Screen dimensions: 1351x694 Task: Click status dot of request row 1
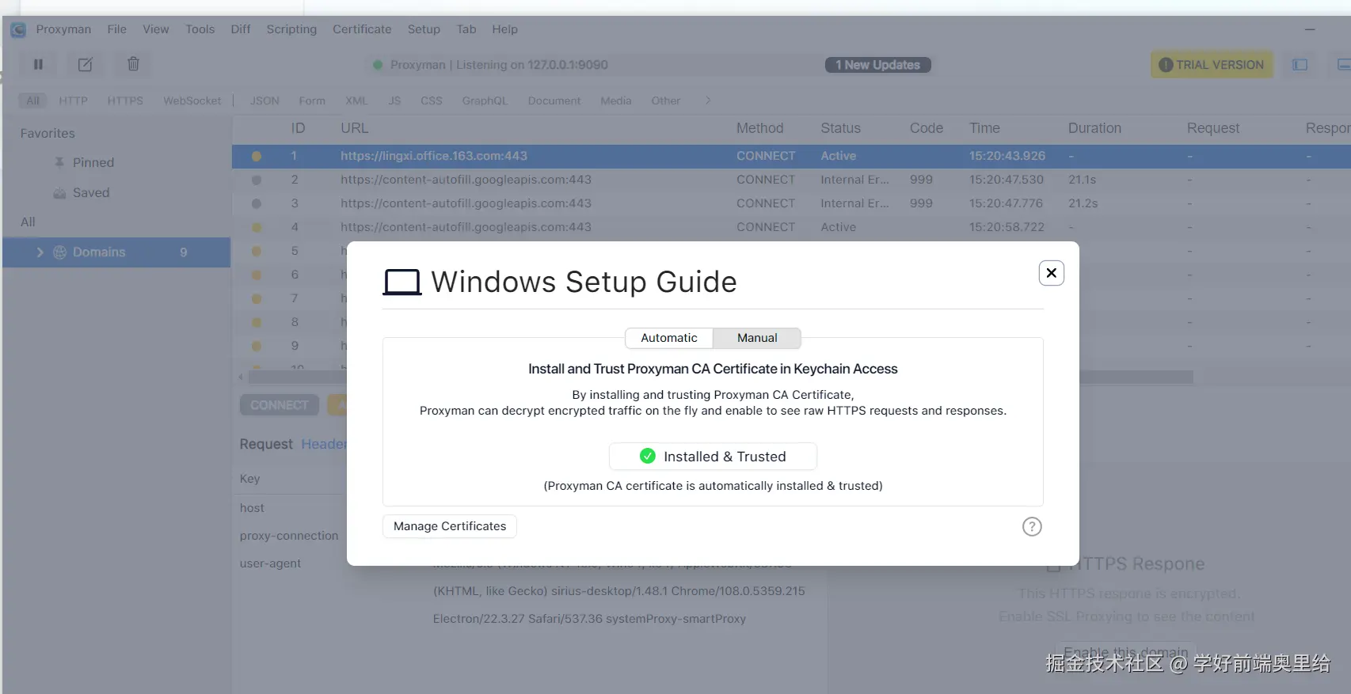point(257,157)
